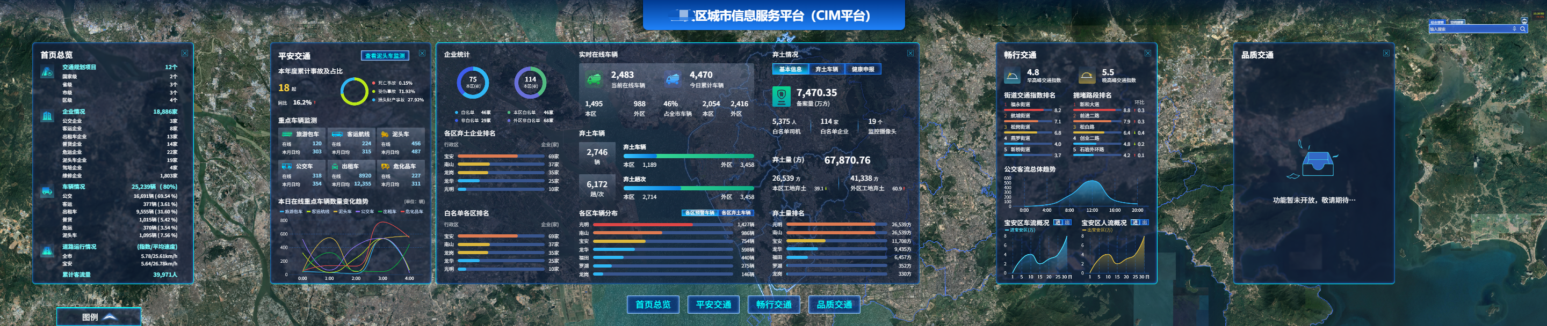The image size is (1547, 326).
Task: Switch 宝安区车流概况 to 进
Action: coord(1058,223)
